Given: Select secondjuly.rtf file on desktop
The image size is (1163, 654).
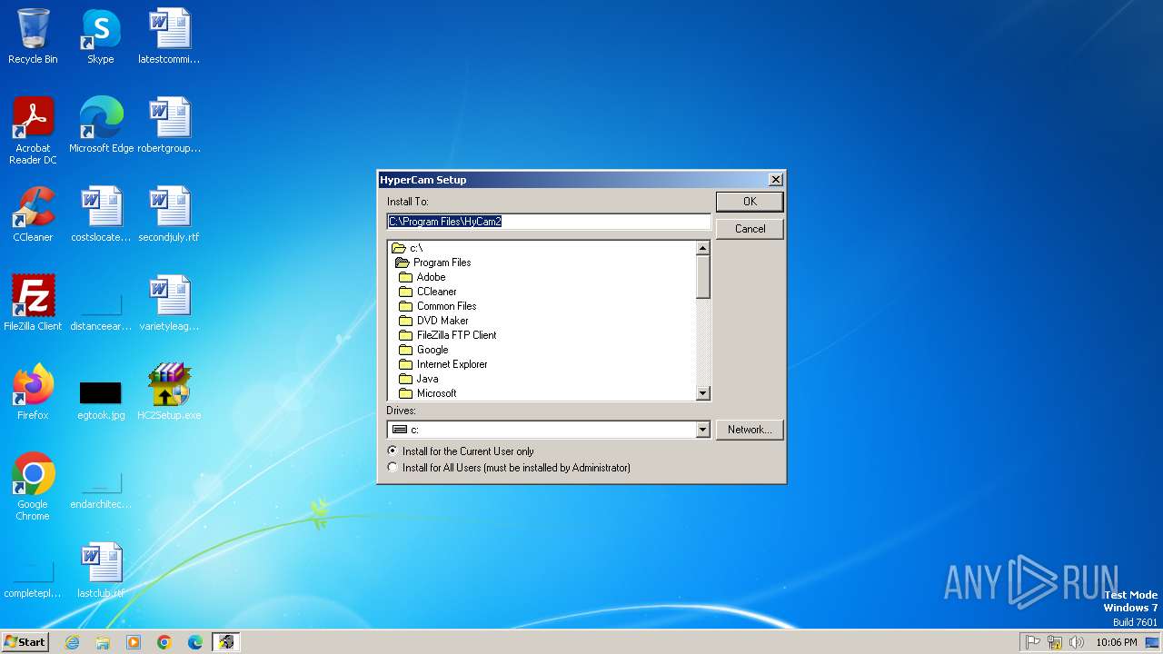Looking at the screenshot, I should click(x=169, y=214).
